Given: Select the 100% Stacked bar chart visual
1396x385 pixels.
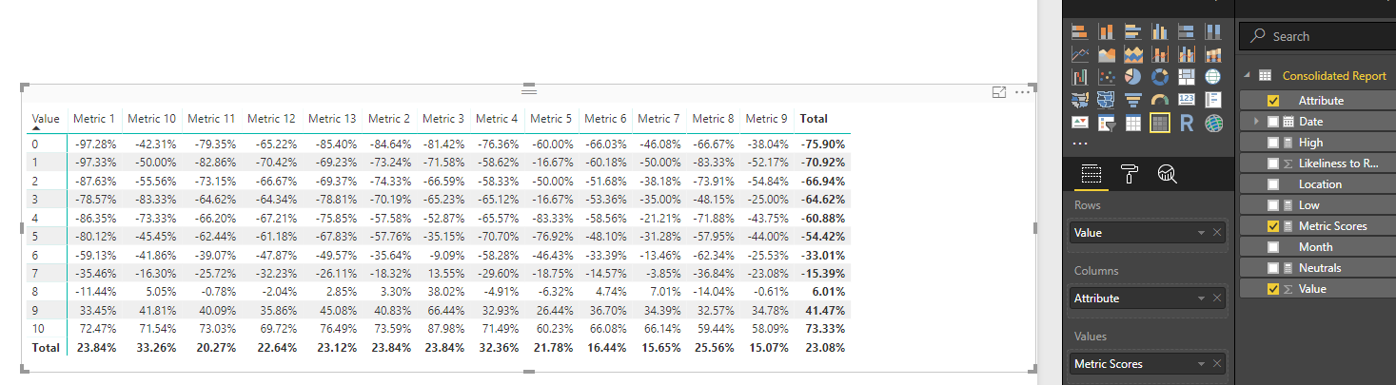Looking at the screenshot, I should point(1187,32).
